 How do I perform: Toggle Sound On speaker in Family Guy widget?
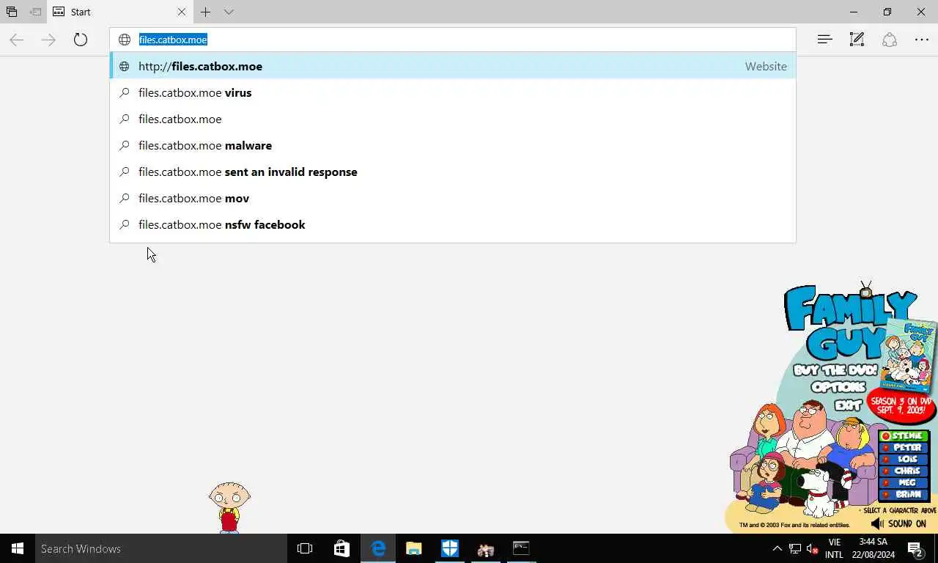tap(898, 523)
